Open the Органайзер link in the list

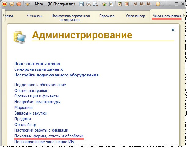[25, 125]
